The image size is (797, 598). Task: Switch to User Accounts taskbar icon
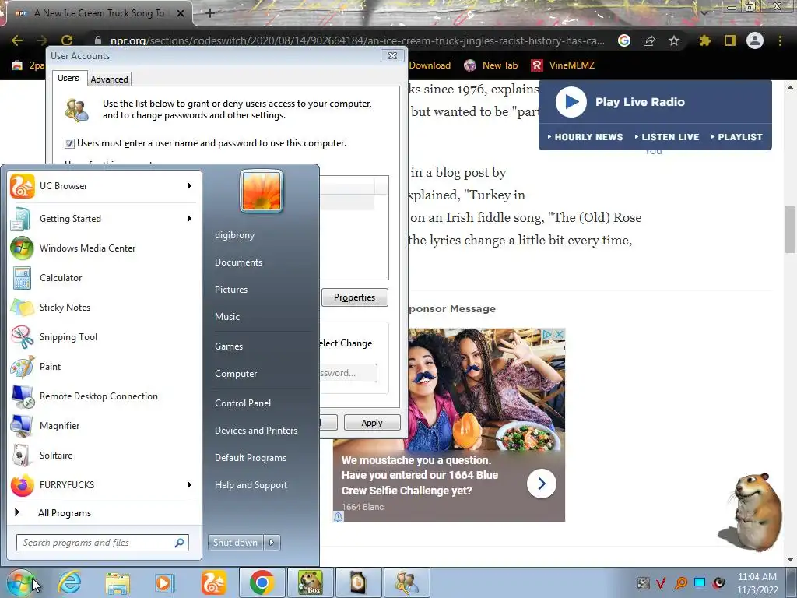click(x=407, y=582)
